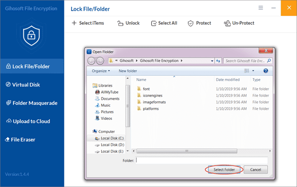Click the shield lock logo in sidebar
This screenshot has height=187, width=297.
click(x=32, y=36)
